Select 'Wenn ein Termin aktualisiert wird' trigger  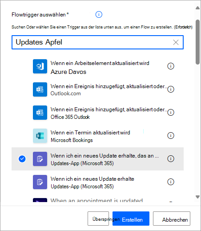97,136
